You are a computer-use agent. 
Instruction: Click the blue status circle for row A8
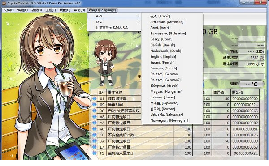coord(94,117)
